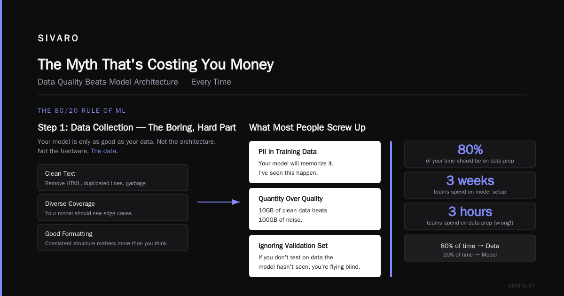Open the Quantity Over Quality card
This screenshot has width=564, height=296.
pos(315,209)
